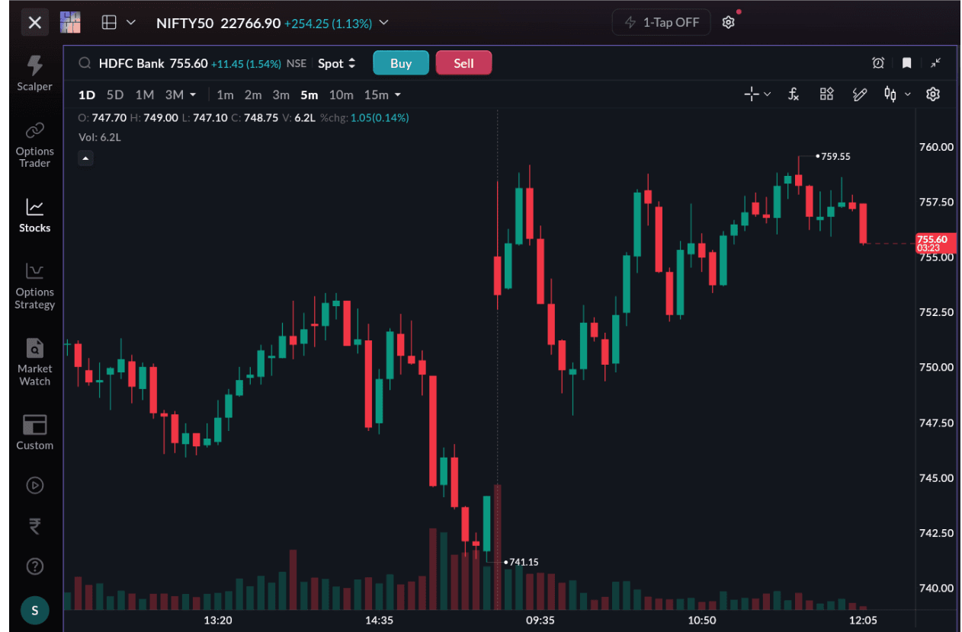Viewport: 962px width, 632px height.
Task: Toggle the 1-Tap OFF switch
Action: 661,22
